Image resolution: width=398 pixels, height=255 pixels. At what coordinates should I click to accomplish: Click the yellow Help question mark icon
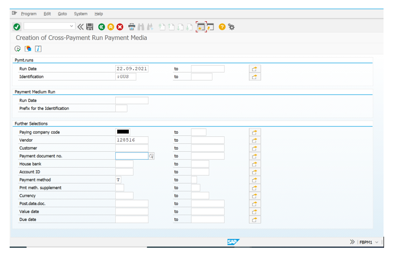click(222, 27)
